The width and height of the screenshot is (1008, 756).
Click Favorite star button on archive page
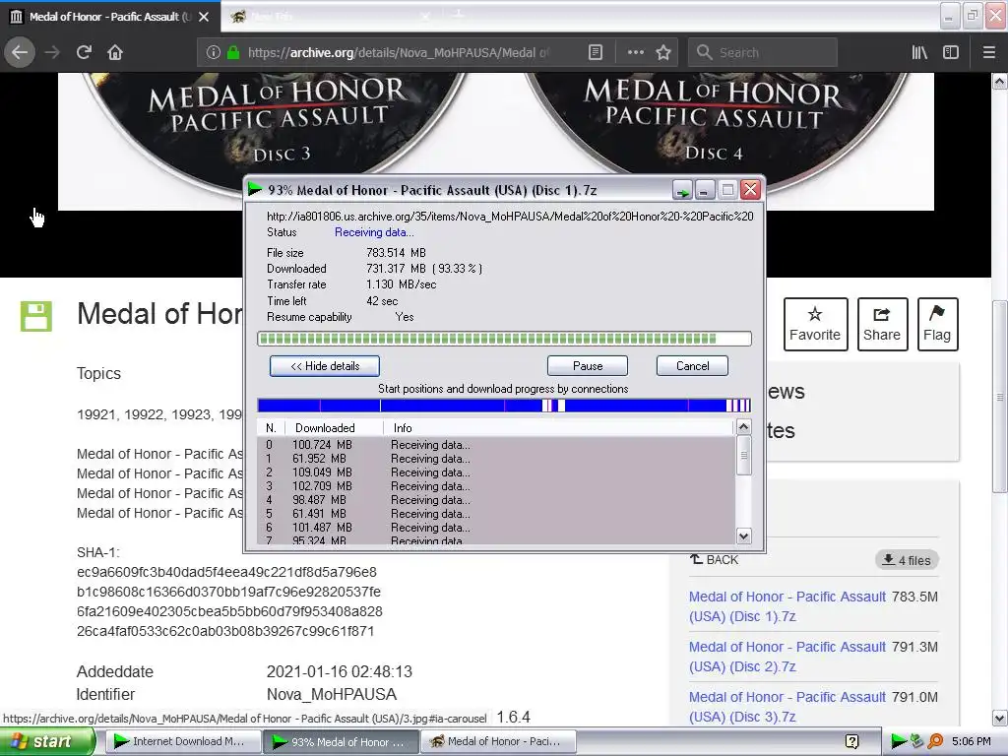click(815, 324)
